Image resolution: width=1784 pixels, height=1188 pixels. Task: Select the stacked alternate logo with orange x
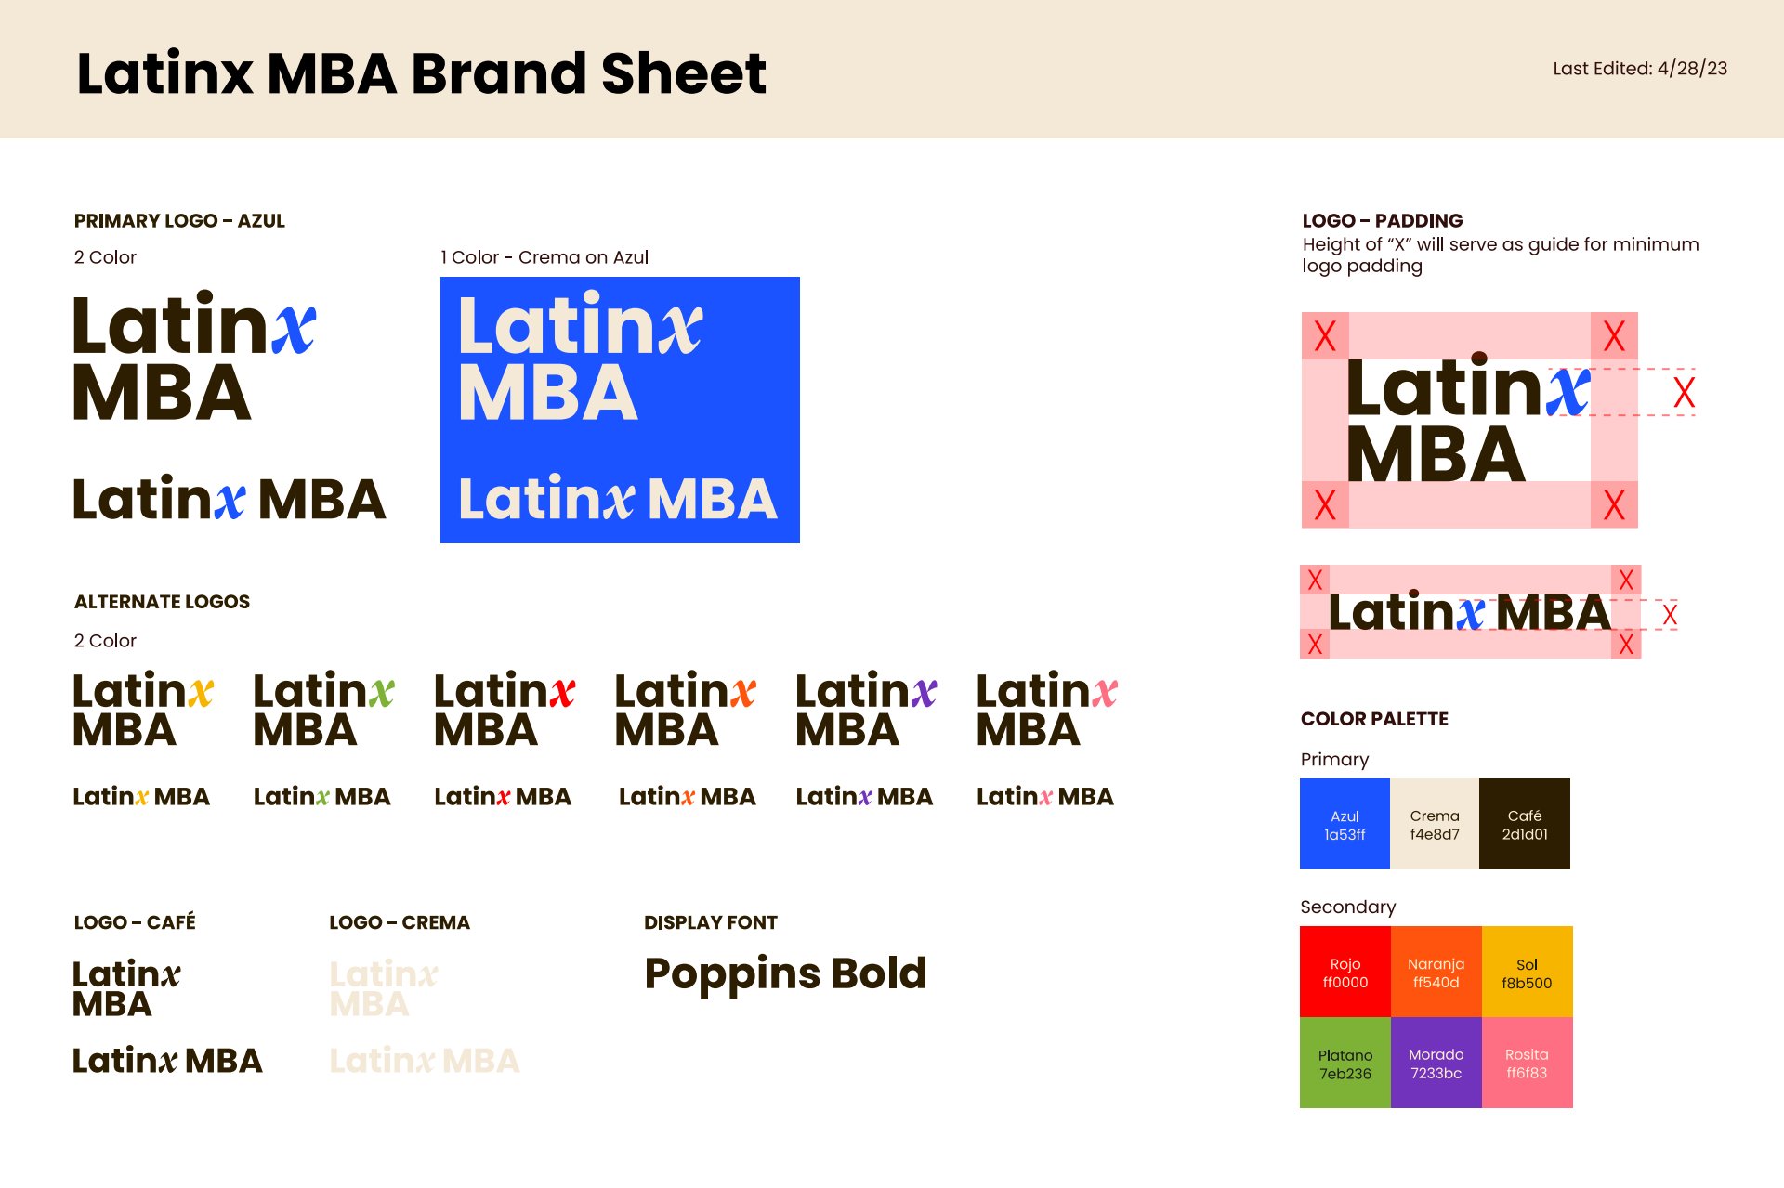[685, 709]
